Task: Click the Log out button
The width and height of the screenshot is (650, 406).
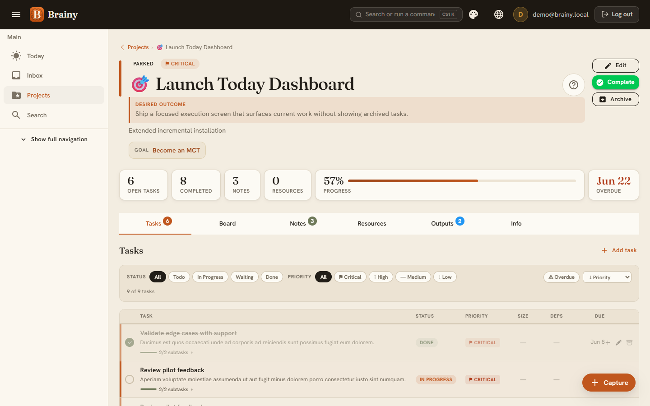Action: 617,14
